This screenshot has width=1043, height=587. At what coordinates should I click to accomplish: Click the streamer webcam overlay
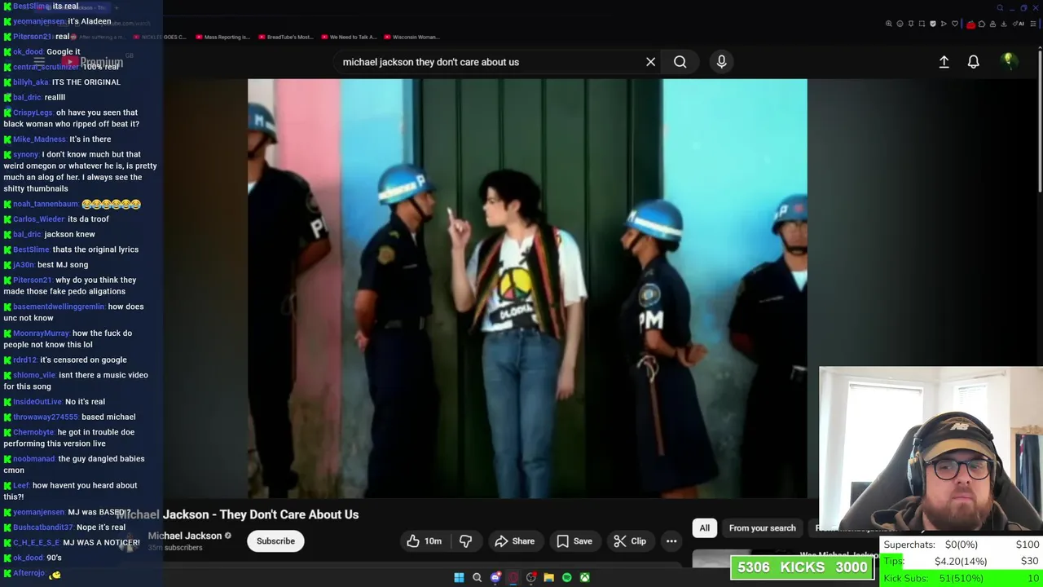pyautogui.click(x=931, y=450)
